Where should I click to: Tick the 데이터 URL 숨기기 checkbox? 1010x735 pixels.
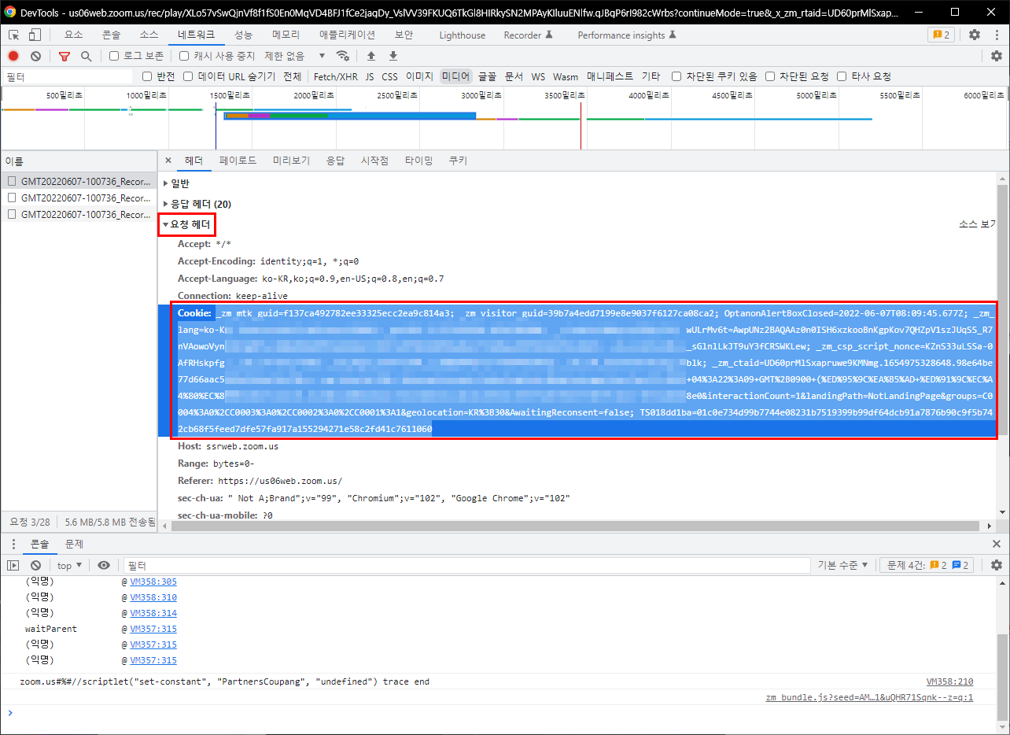click(188, 76)
